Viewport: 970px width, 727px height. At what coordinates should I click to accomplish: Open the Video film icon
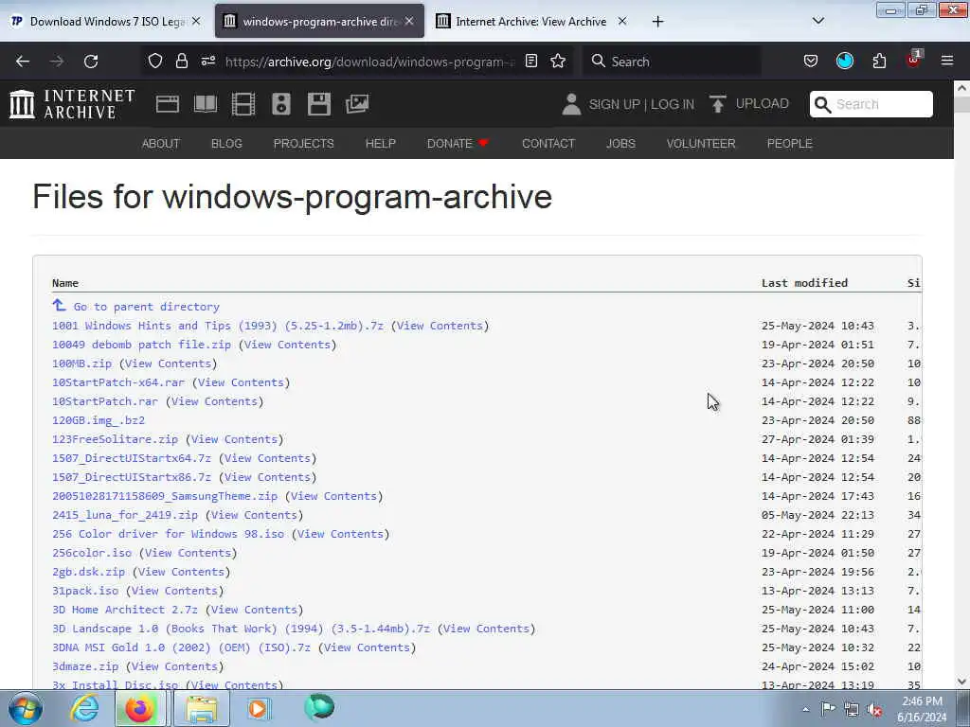[x=243, y=104]
